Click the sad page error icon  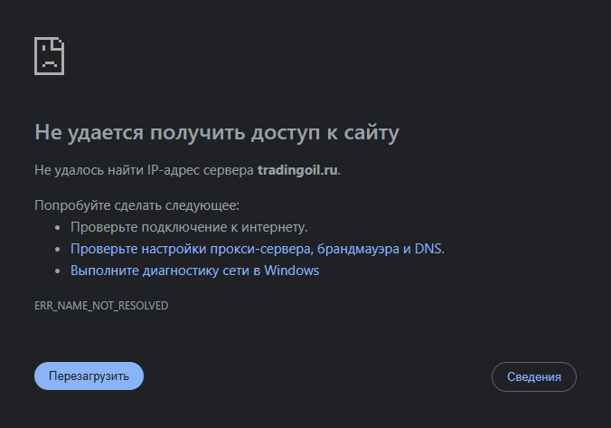pos(49,56)
